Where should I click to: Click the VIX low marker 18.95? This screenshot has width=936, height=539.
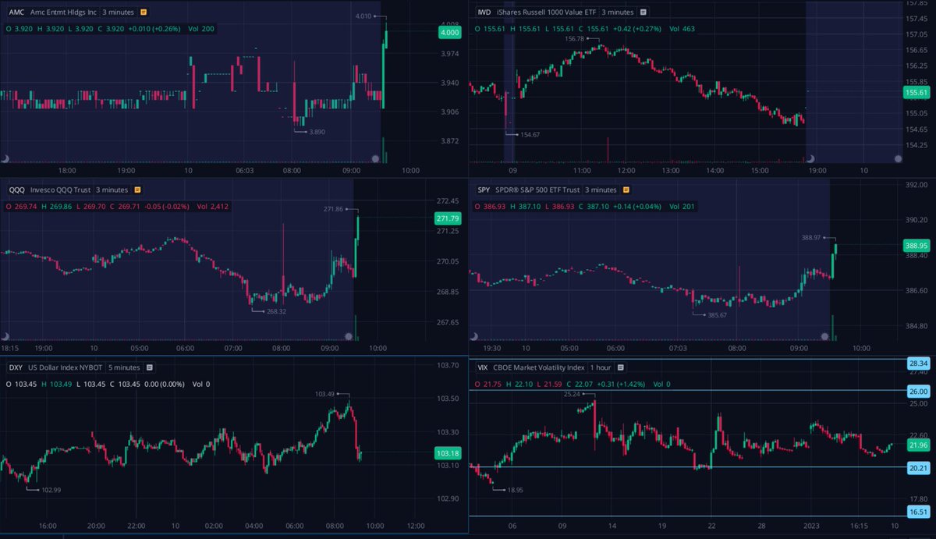[516, 491]
